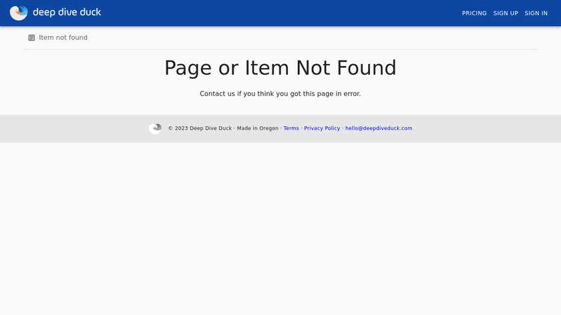Screen dimensions: 561x315
Task: Click the blank area below the footer
Action: click(x=280, y=229)
